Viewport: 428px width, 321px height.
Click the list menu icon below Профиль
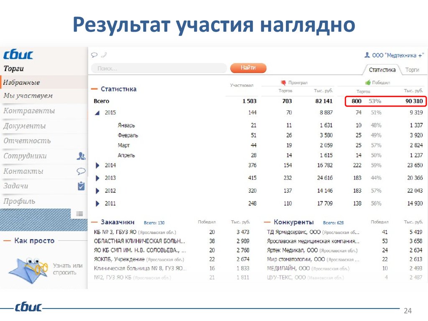pyautogui.click(x=79, y=214)
